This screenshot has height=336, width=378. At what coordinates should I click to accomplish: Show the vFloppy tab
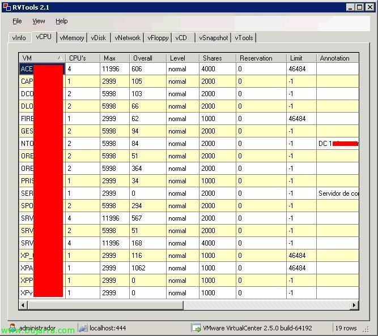(158, 38)
